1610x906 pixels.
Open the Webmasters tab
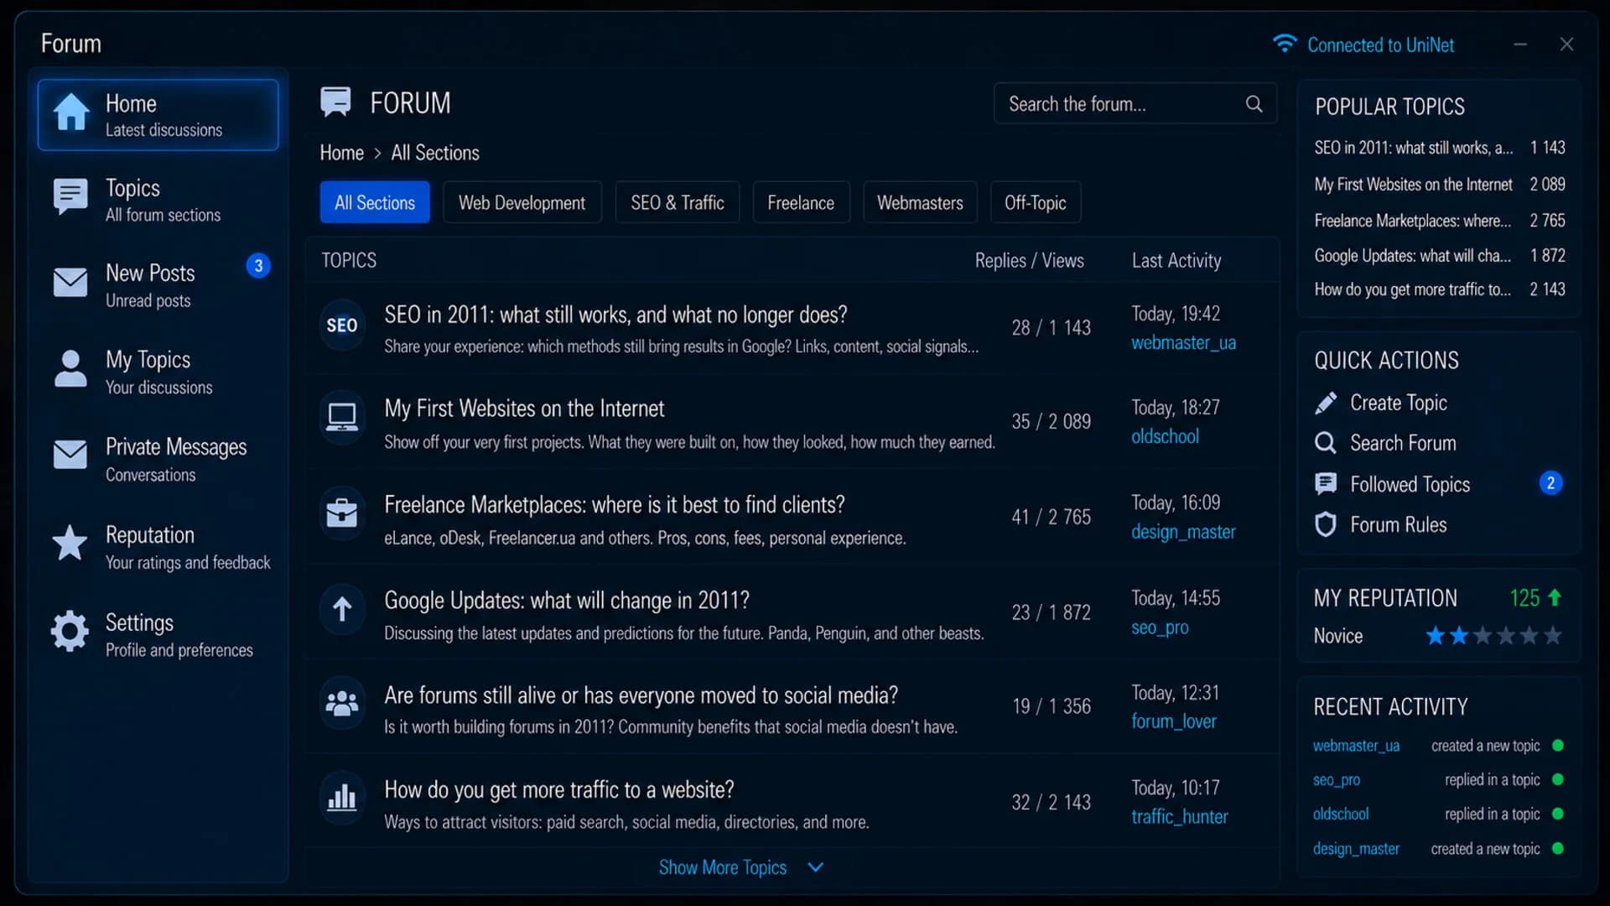[x=920, y=202]
